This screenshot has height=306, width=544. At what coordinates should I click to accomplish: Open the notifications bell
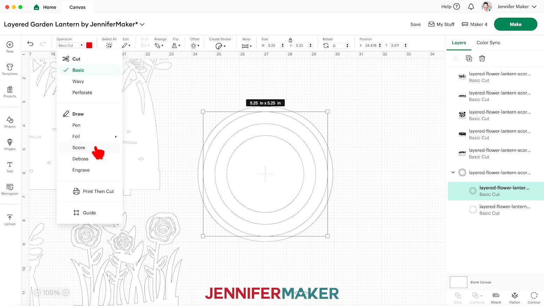(471, 7)
